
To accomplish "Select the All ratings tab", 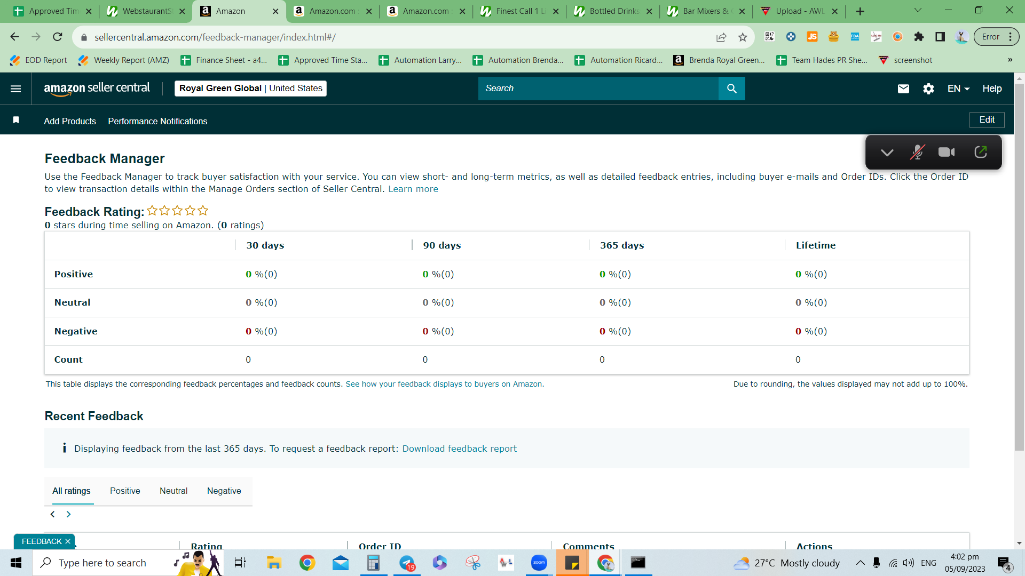I will click(72, 491).
